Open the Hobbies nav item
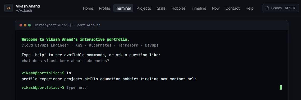Screen dimensions: 301x100 click(x=178, y=8)
